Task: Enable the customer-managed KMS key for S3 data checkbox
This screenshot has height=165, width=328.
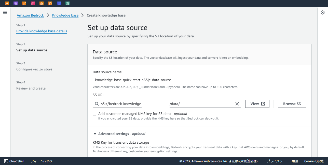Action: coord(94,114)
